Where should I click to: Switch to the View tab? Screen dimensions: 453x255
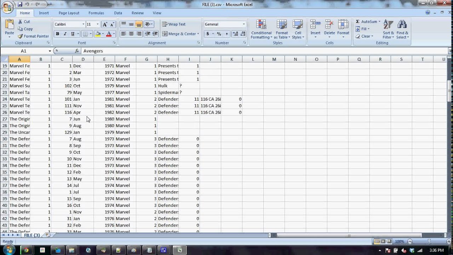157,13
